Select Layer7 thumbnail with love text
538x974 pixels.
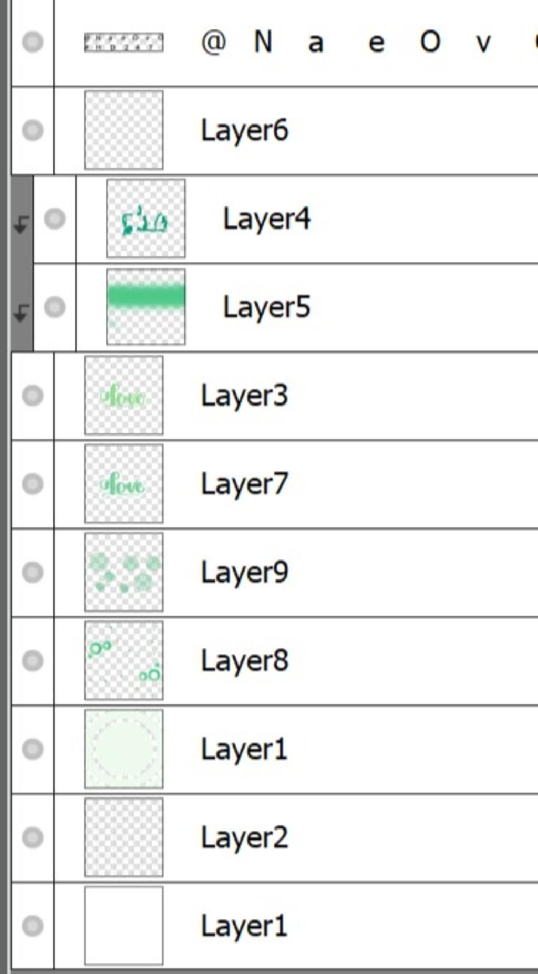124,483
